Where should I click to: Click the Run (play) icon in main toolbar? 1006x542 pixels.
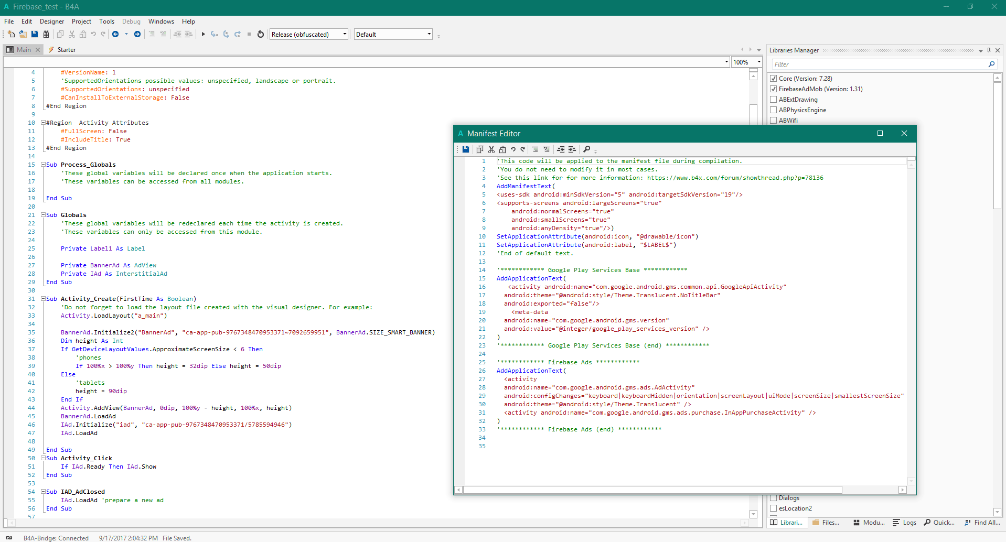(203, 35)
